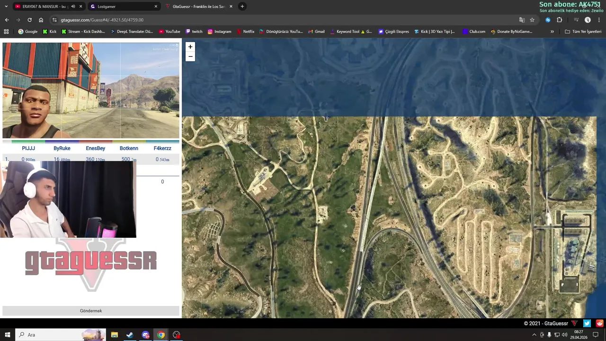Open the Kick bookmark
606x341 pixels.
49,32
